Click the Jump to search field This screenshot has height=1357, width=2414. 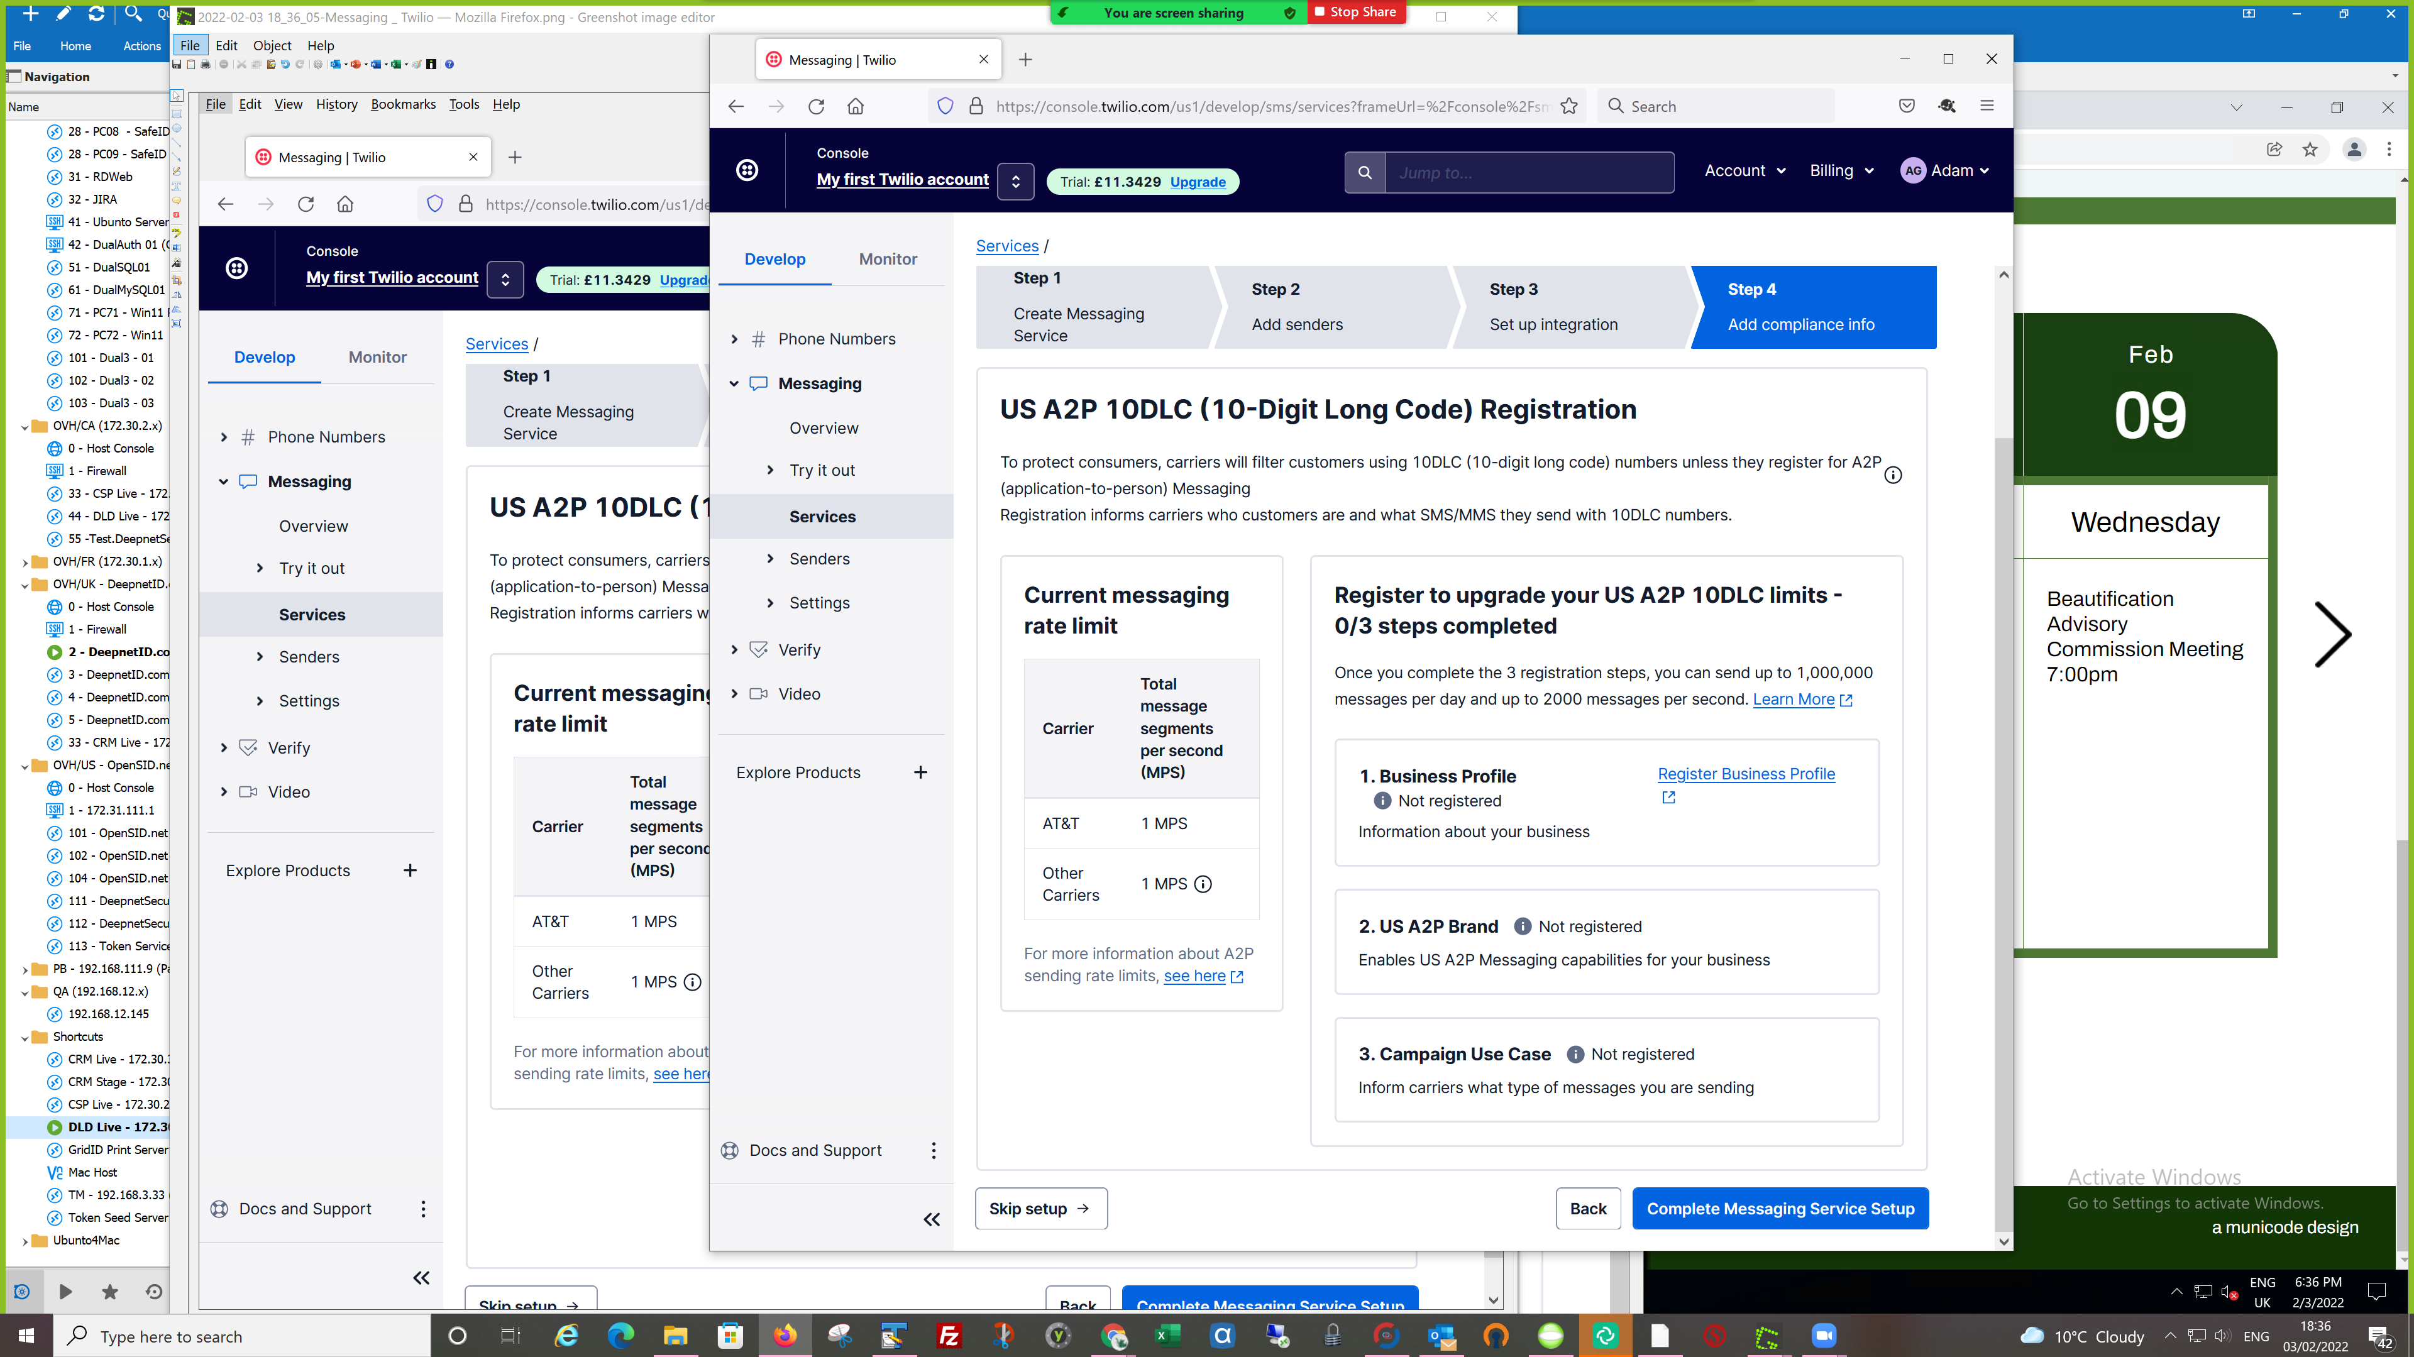pyautogui.click(x=1528, y=172)
